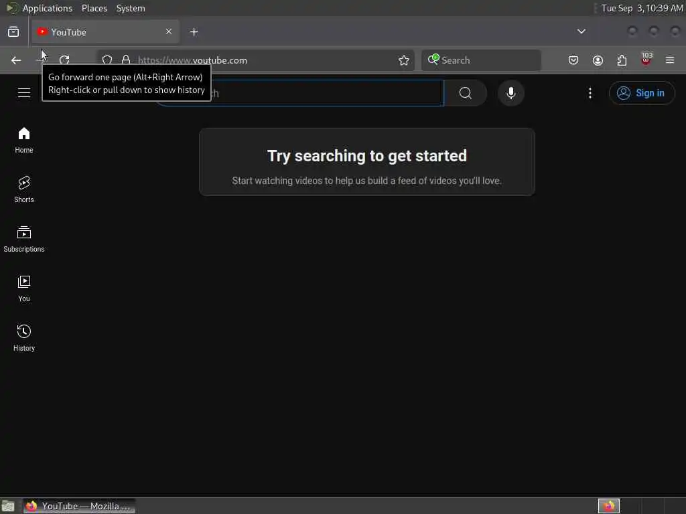Close the YouTube tab

[169, 31]
